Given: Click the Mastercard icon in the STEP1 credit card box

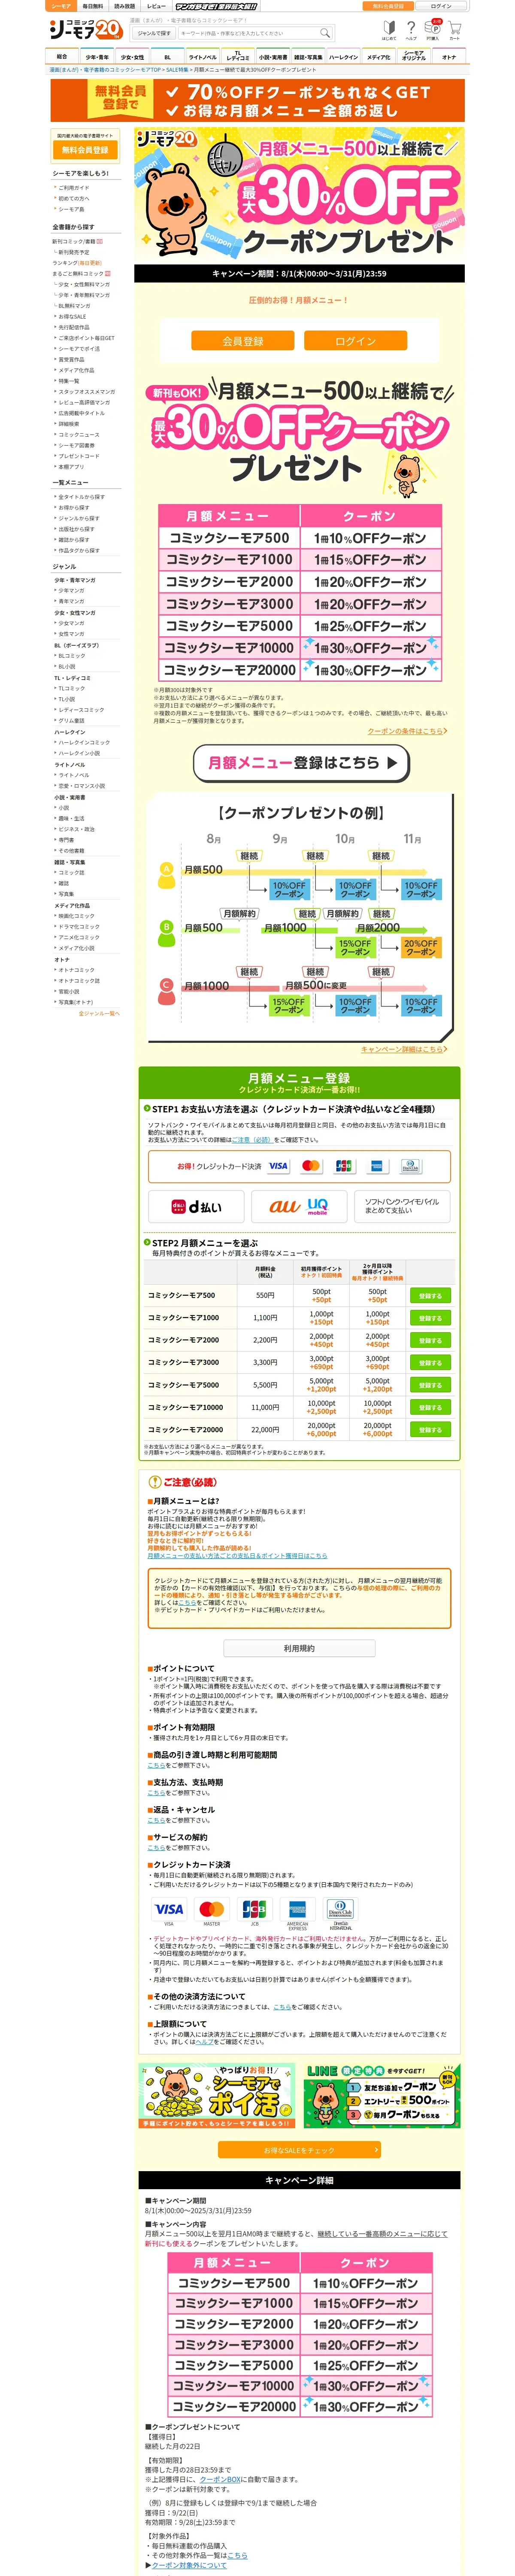Looking at the screenshot, I should click(311, 1166).
